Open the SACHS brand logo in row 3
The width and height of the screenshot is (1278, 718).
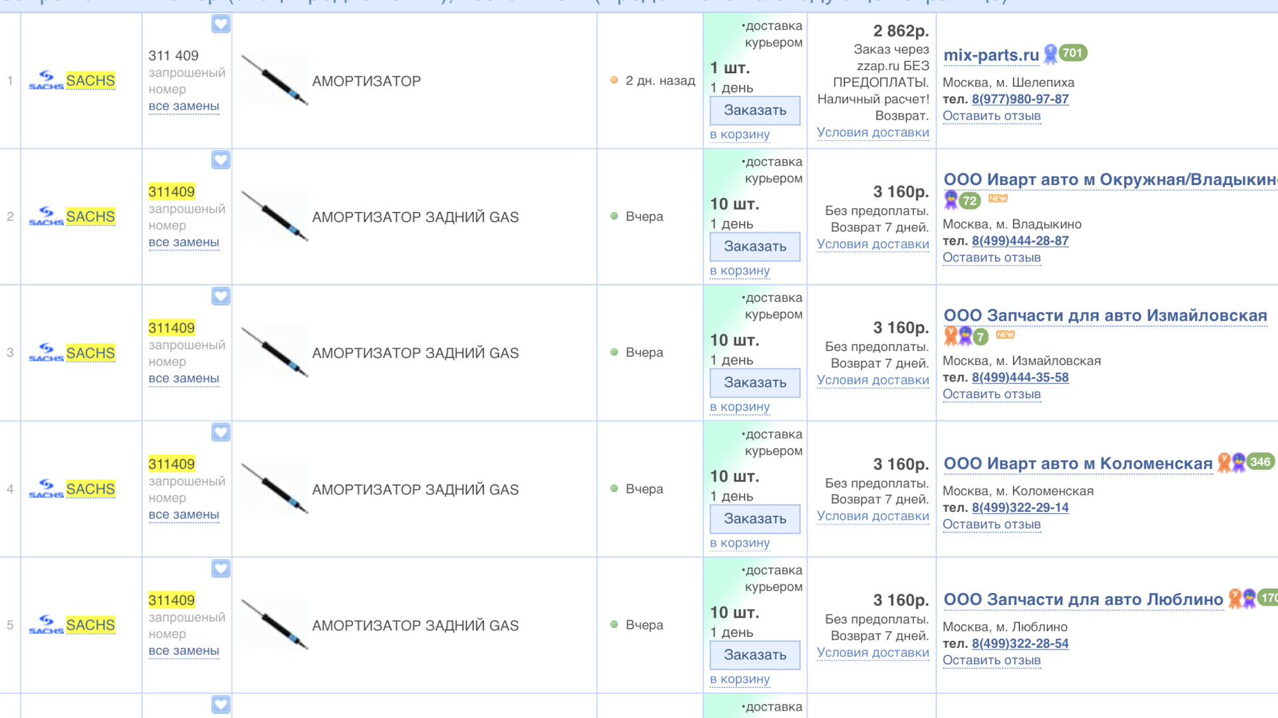pos(46,352)
